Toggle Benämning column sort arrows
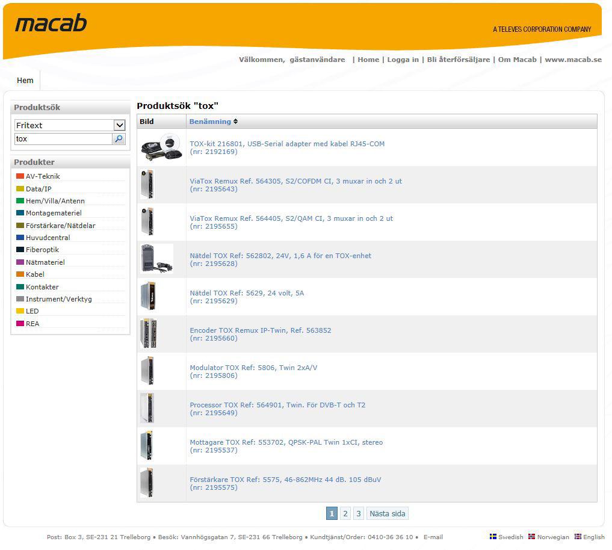Screen dimensions: 612x550 [235, 122]
